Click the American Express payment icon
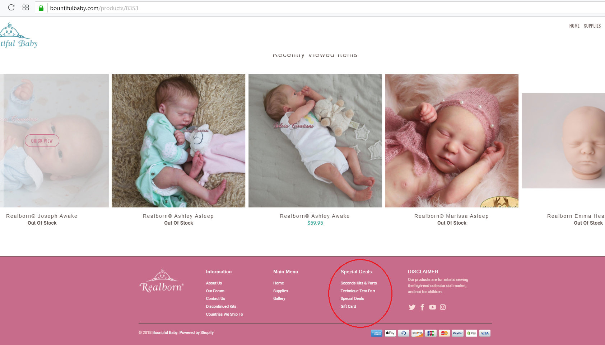 (x=377, y=333)
